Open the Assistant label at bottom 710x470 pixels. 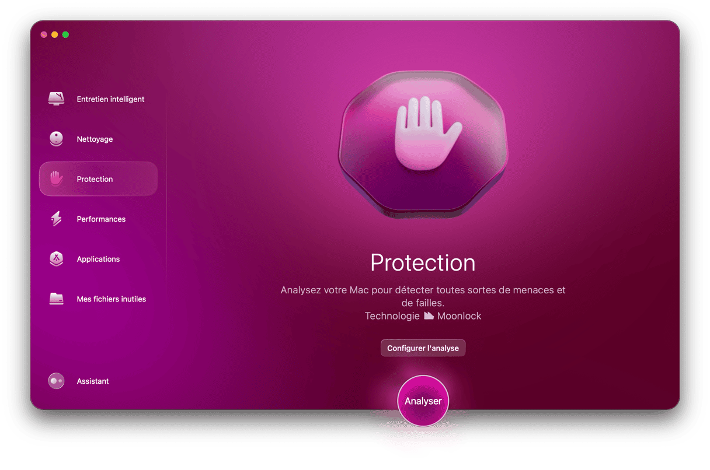point(93,381)
